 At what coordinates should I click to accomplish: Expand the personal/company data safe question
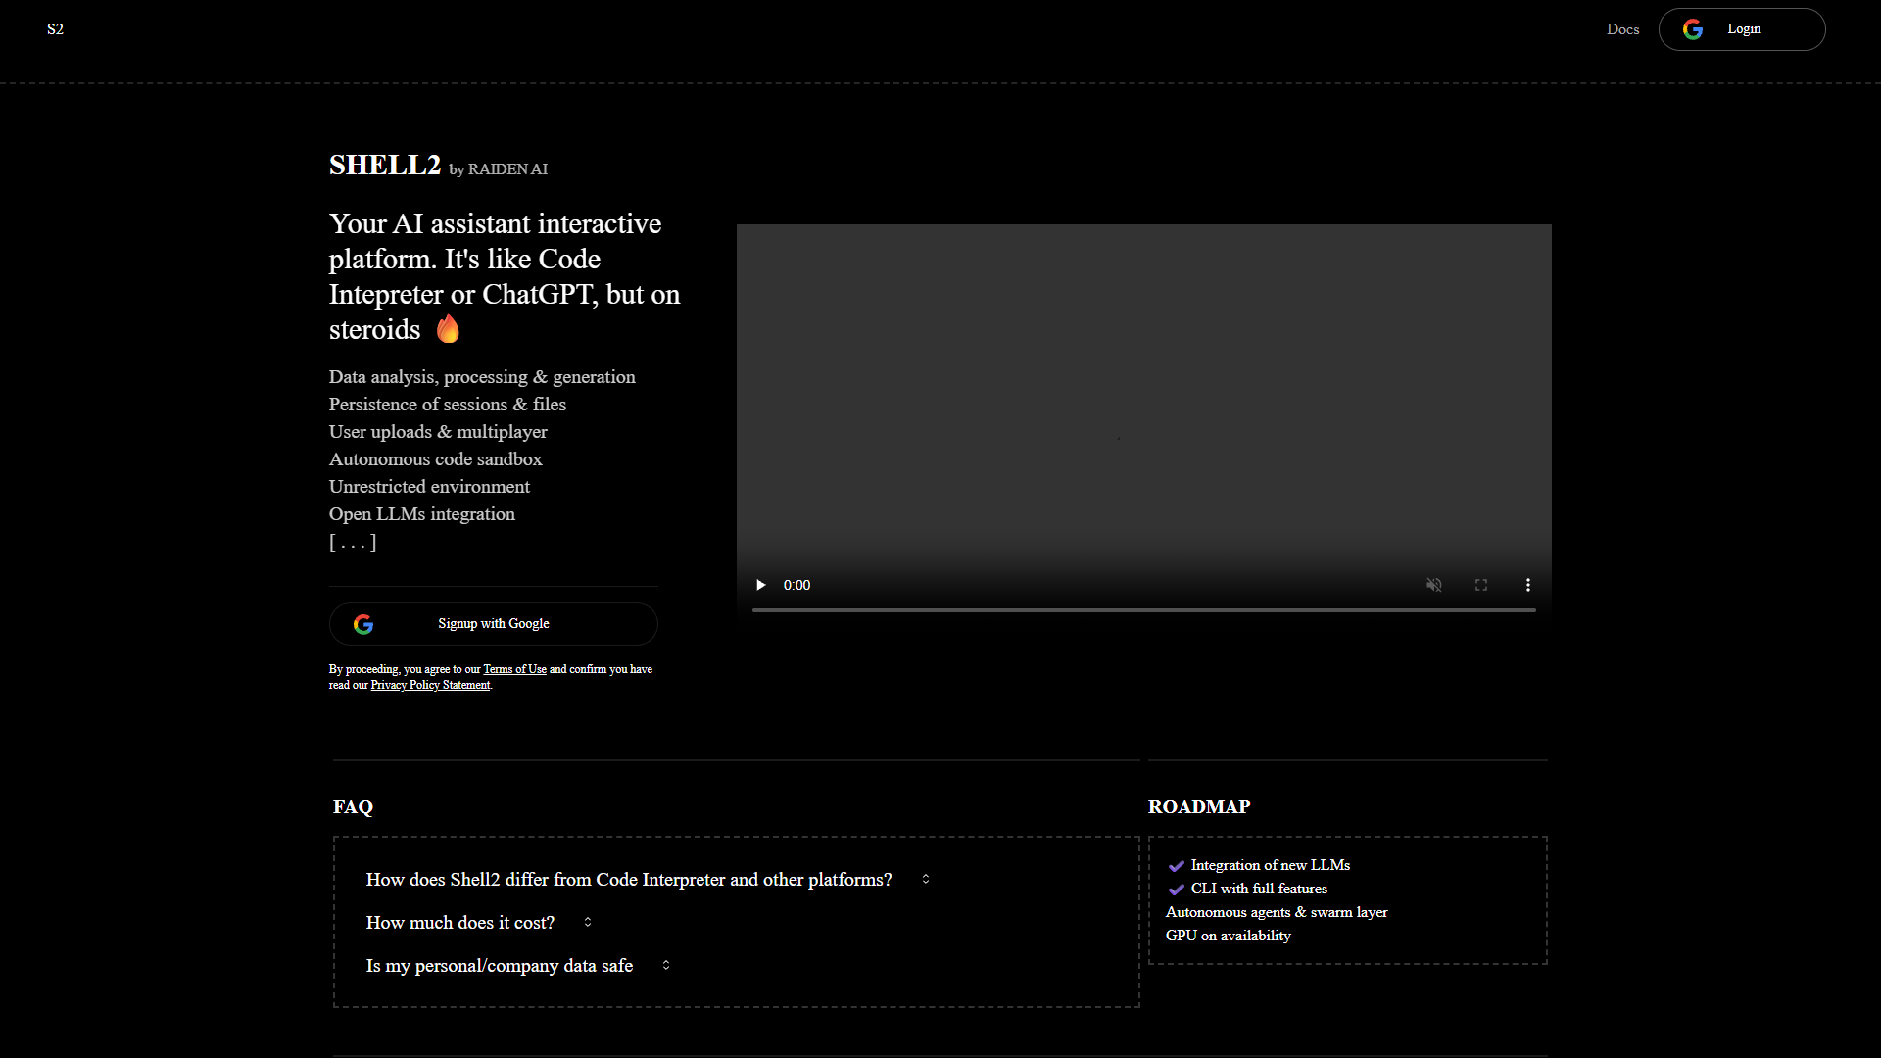coord(518,966)
